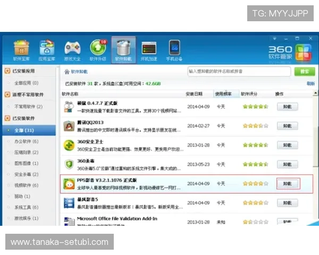
Task: Select 不常用软件 (2) in sidebar
Action: tap(28, 107)
